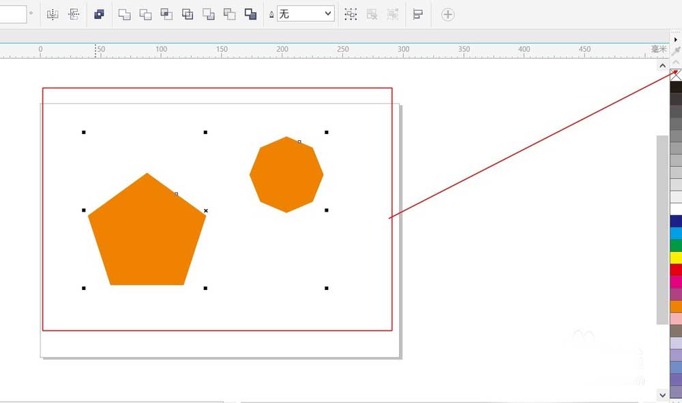Click the vertical scrollbar down arrow
The width and height of the screenshot is (682, 403).
(x=662, y=396)
